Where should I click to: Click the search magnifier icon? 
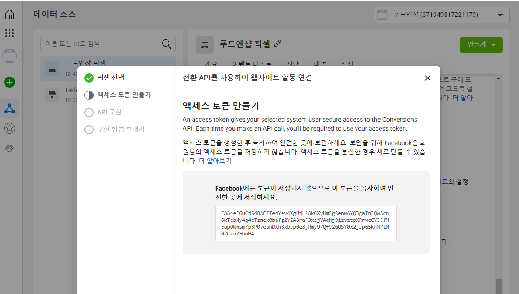click(167, 44)
